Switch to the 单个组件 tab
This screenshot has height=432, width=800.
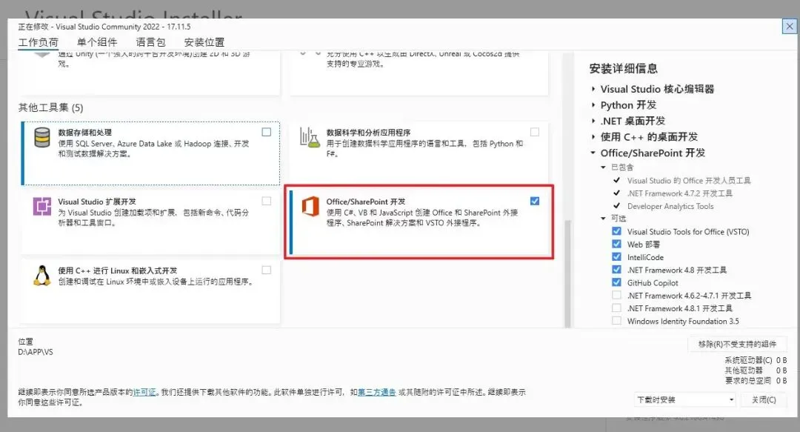click(97, 42)
